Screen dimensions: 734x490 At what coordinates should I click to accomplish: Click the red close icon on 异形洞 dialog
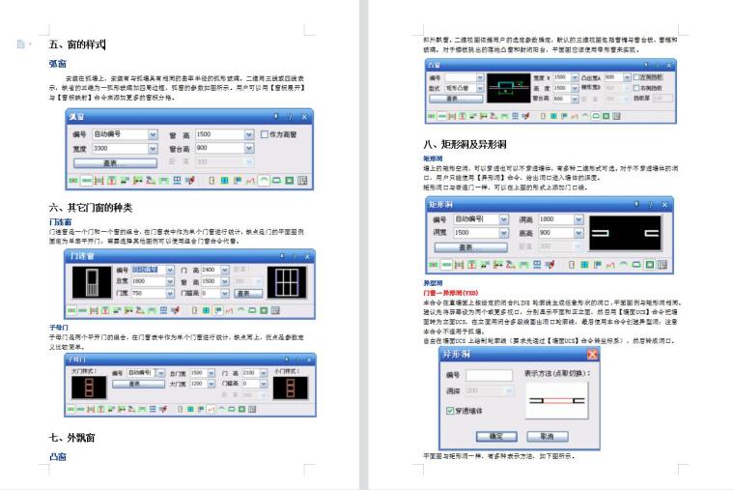(592, 355)
